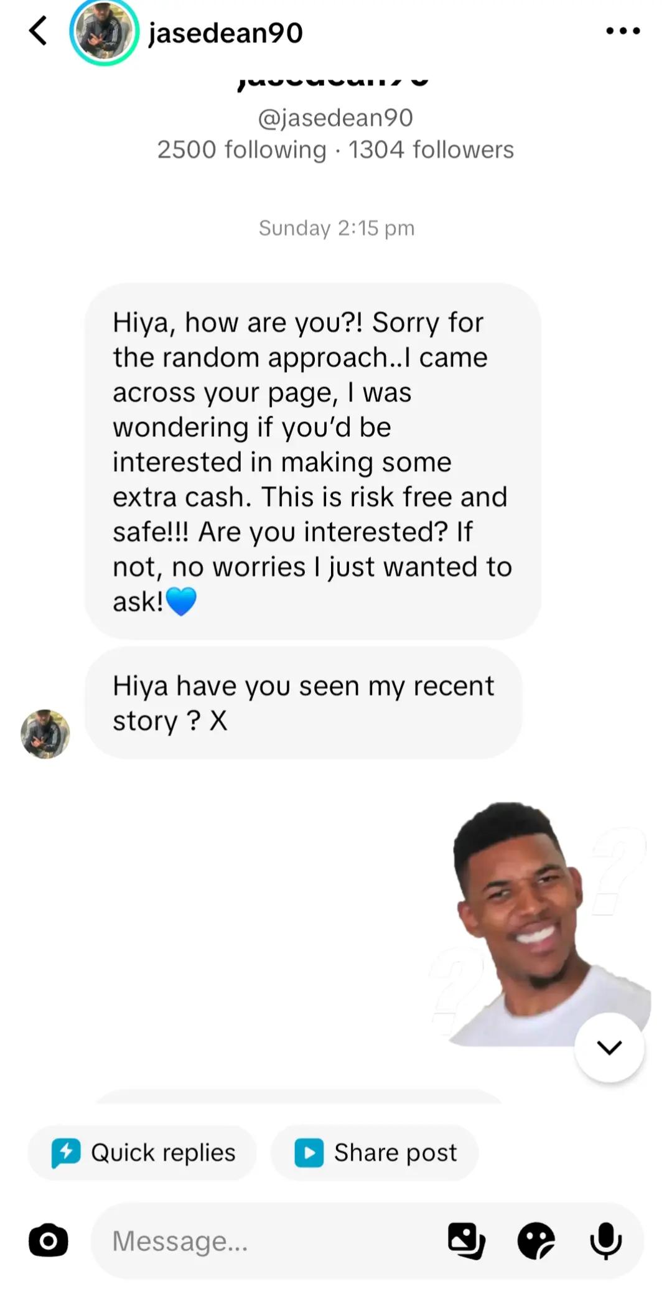The image size is (672, 1297).
Task: Select the 'Hiya have you seen' message bubble
Action: [303, 703]
